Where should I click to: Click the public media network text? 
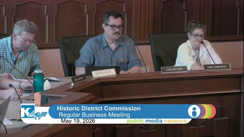[x=157, y=121]
